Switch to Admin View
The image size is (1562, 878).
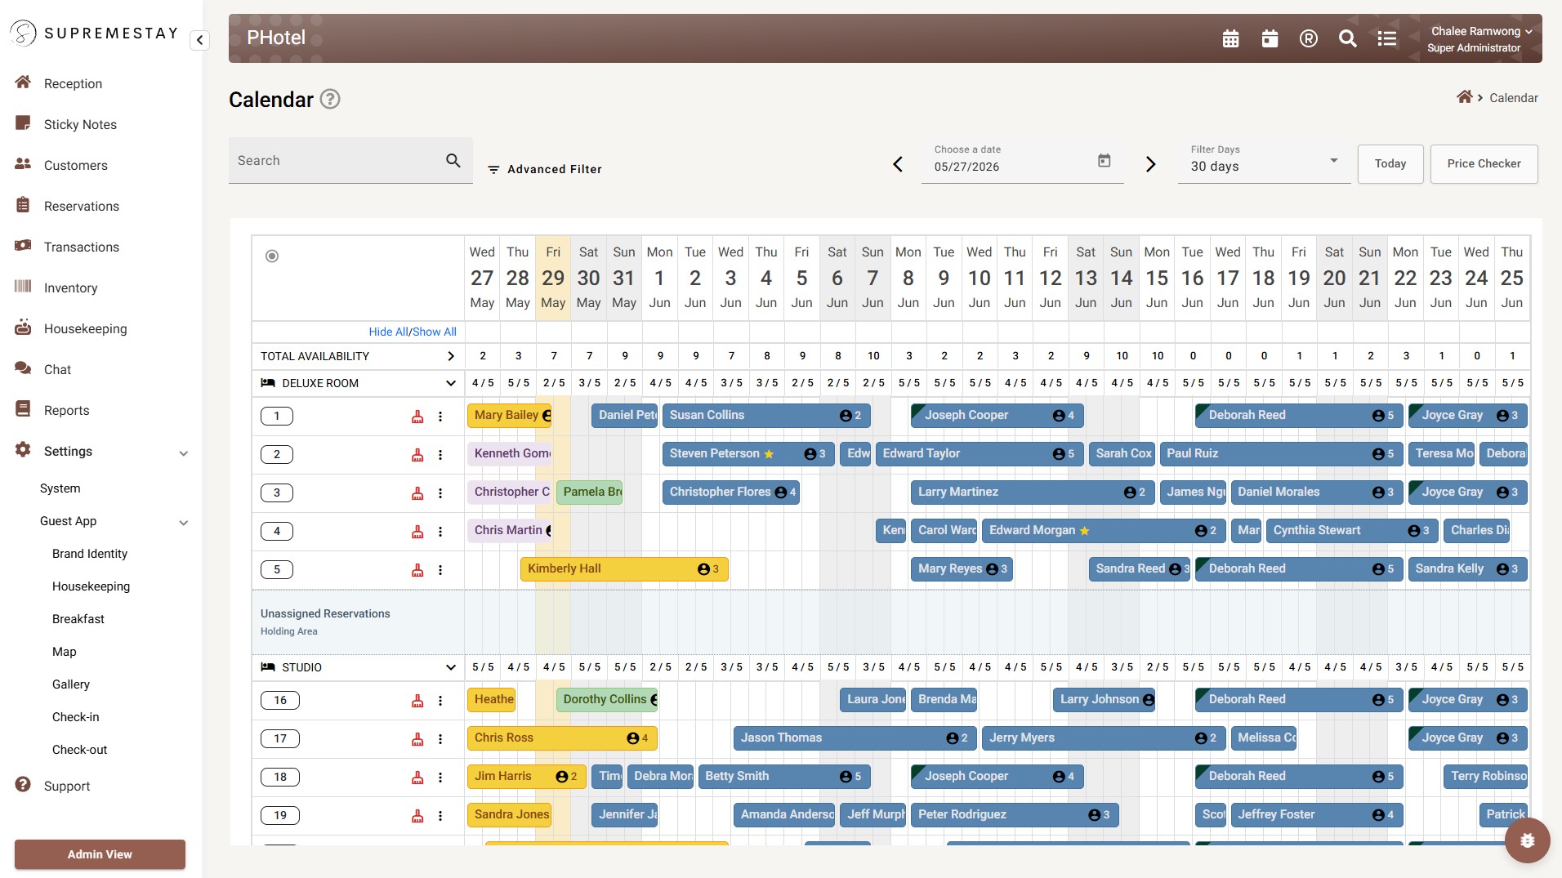pyautogui.click(x=100, y=854)
